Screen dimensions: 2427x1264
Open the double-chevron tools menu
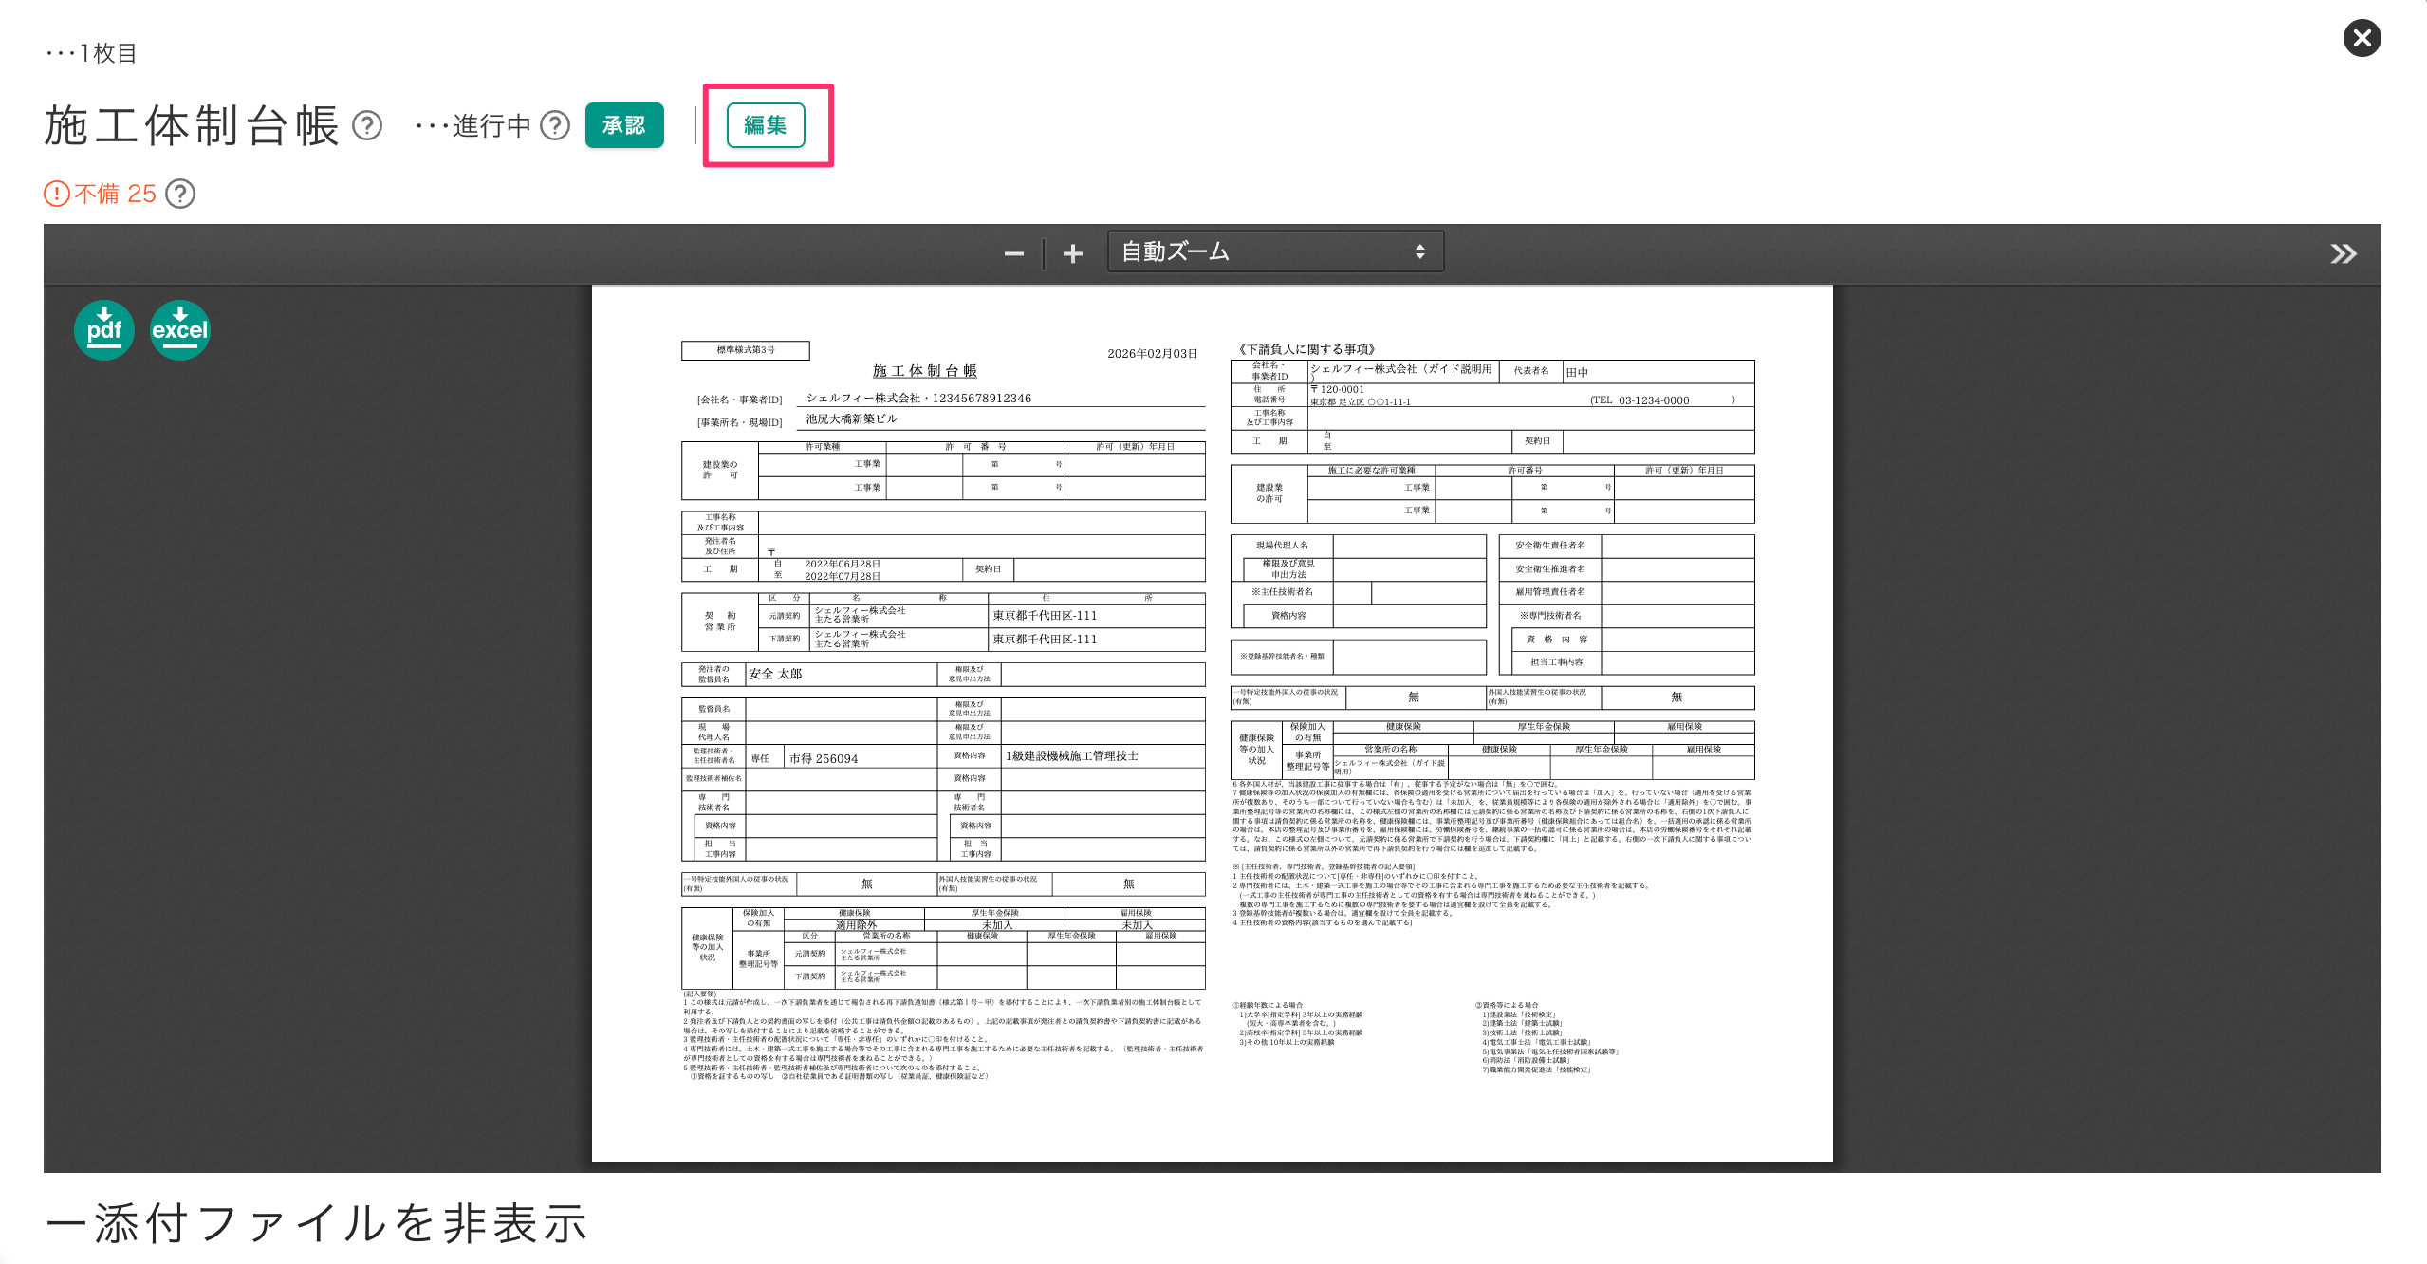tap(2343, 253)
